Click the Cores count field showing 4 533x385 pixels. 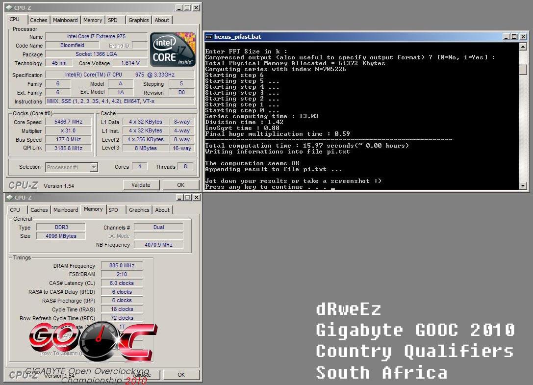click(139, 166)
